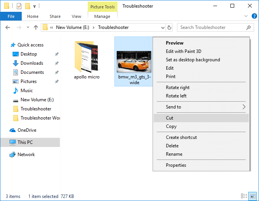Click the New Folder icon in title bar
Viewport: 259px width, 201px height.
click(27, 6)
